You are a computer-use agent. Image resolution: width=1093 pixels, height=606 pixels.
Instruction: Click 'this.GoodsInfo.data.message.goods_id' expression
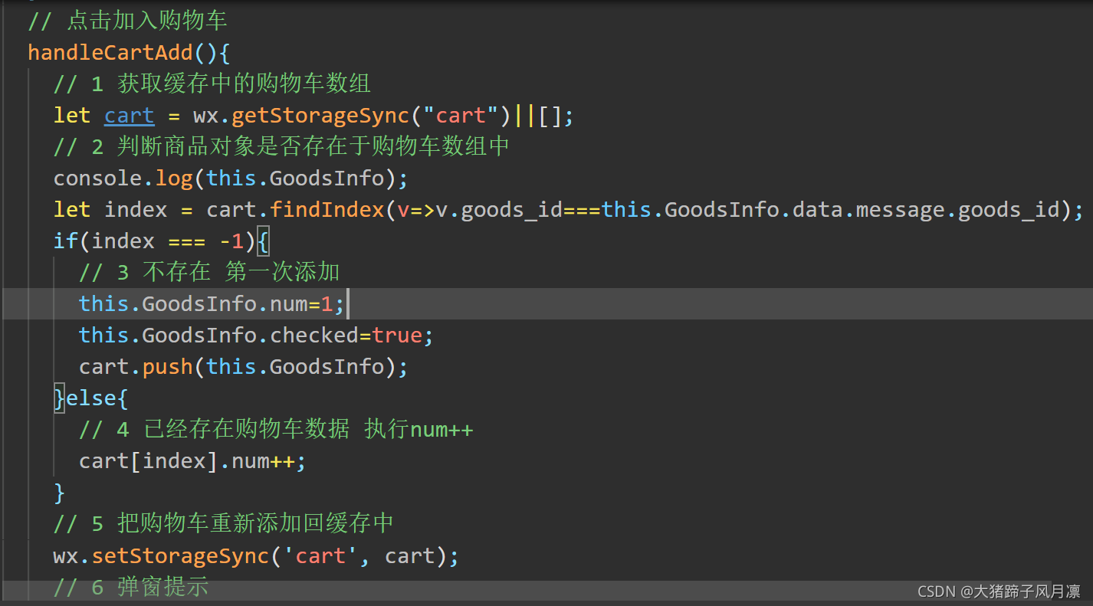[830, 210]
